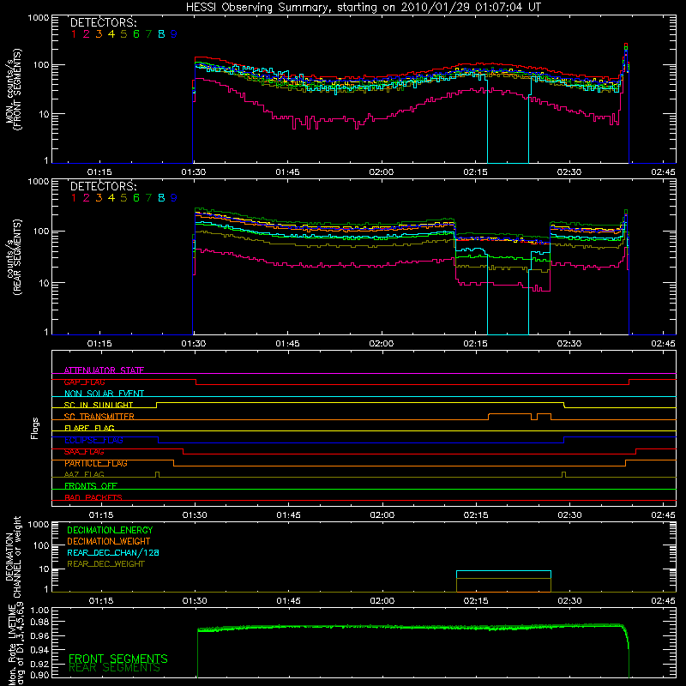686x686 pixels.
Task: Select olive detector '5' in front segments legend
Action: click(x=123, y=34)
